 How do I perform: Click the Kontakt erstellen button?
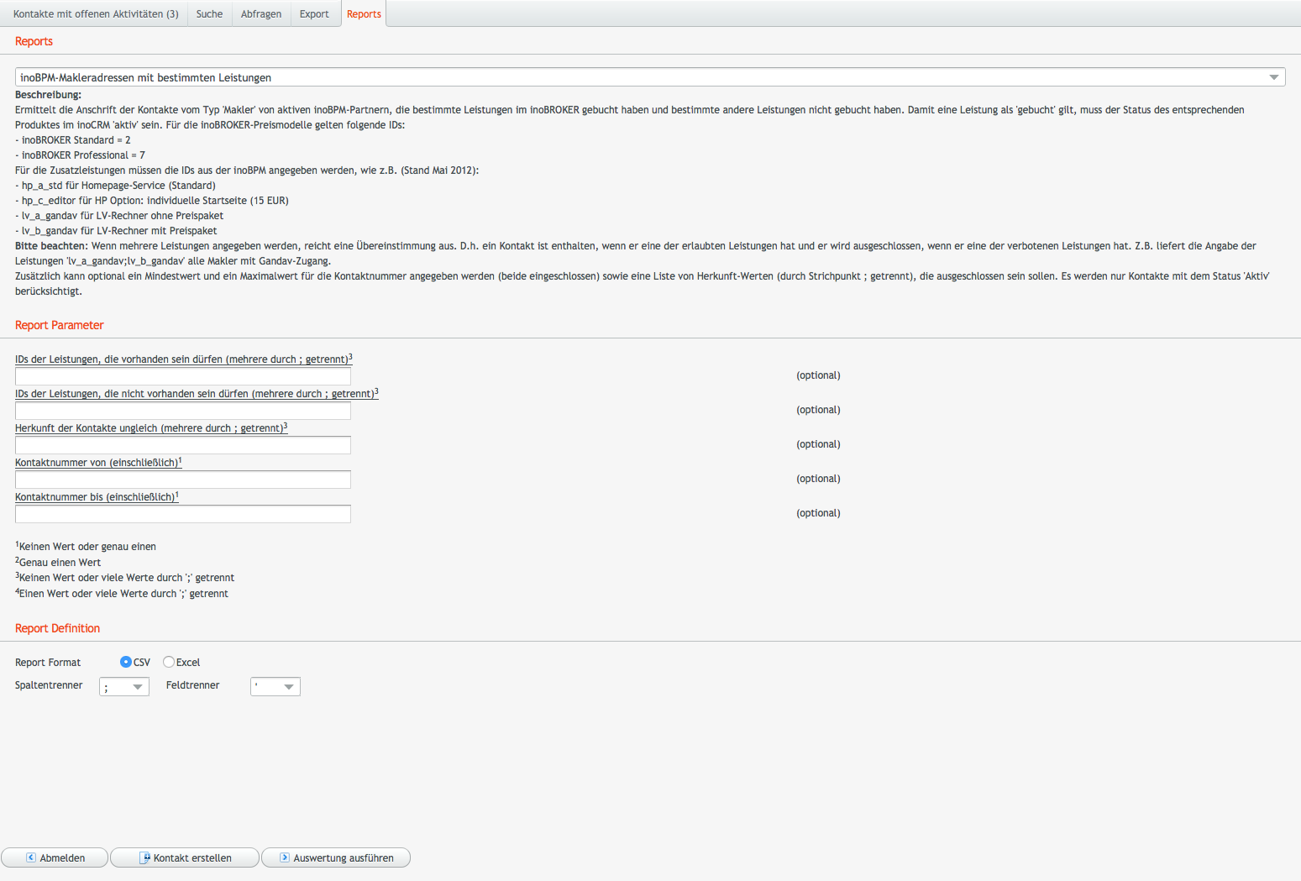[x=185, y=857]
